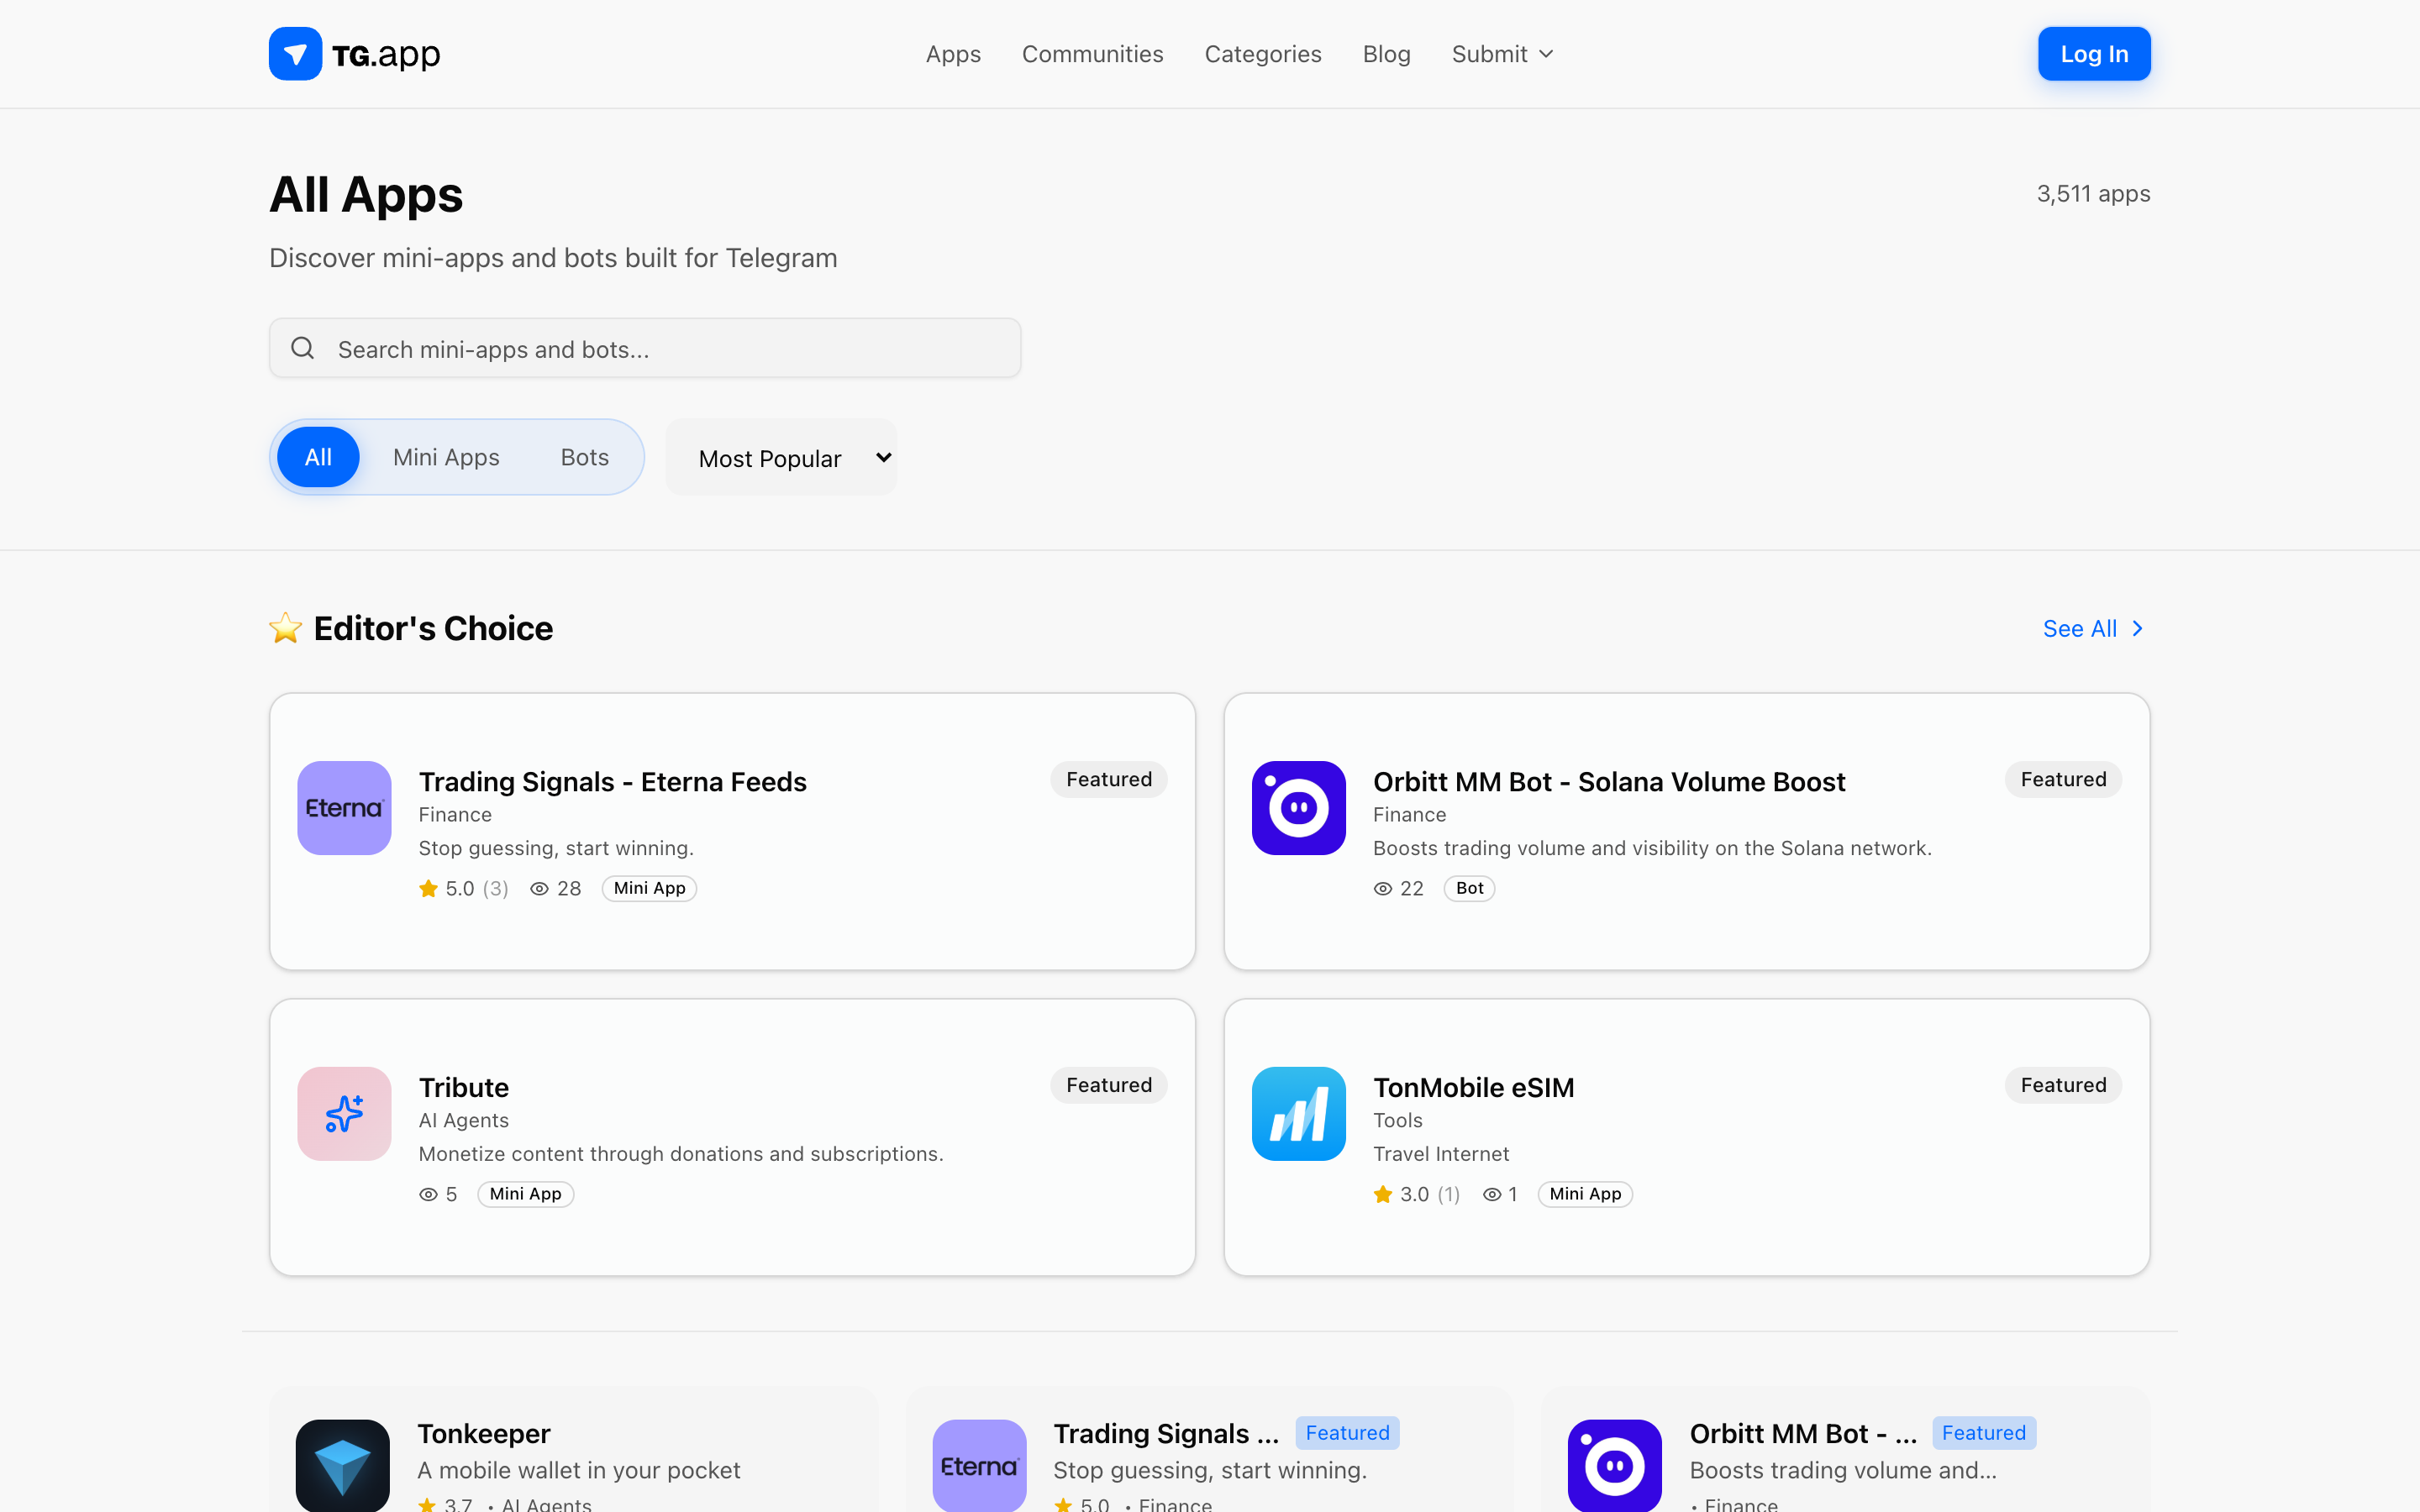Open Blog in the top navigation
Viewport: 2420px width, 1512px height.
click(x=1386, y=54)
